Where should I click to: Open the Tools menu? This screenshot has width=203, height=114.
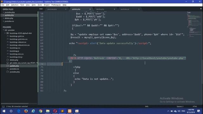pyautogui.click(x=40, y=5)
